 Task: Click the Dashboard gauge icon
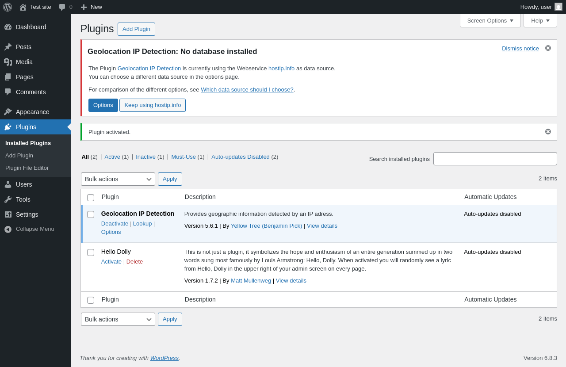pos(8,27)
